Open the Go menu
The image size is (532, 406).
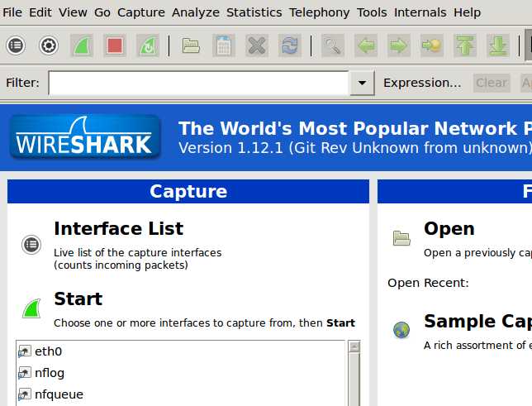(x=102, y=12)
